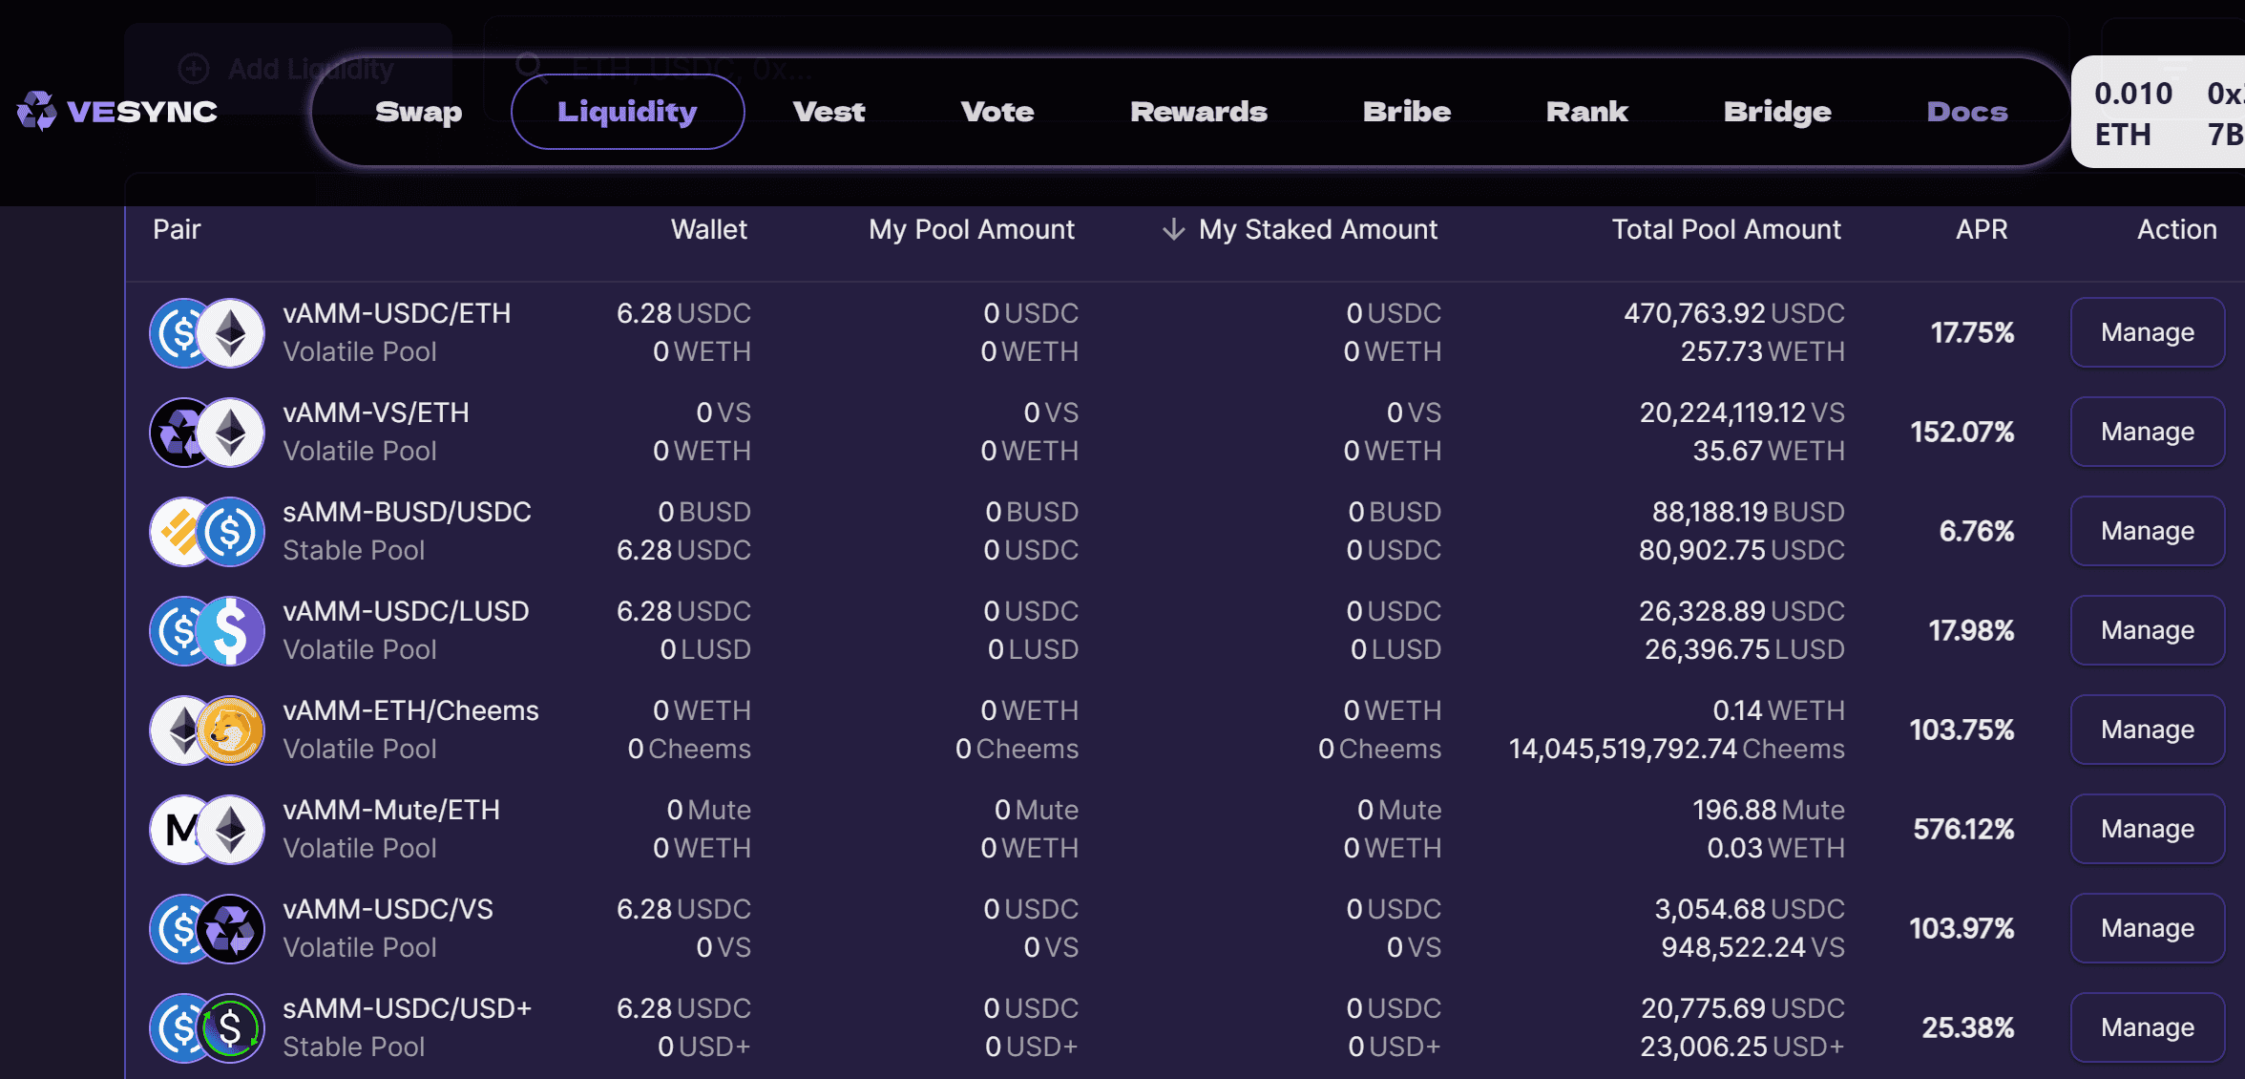Click the vAMM-ETH/Cheems pair name
This screenshot has width=2245, height=1079.
[410, 711]
